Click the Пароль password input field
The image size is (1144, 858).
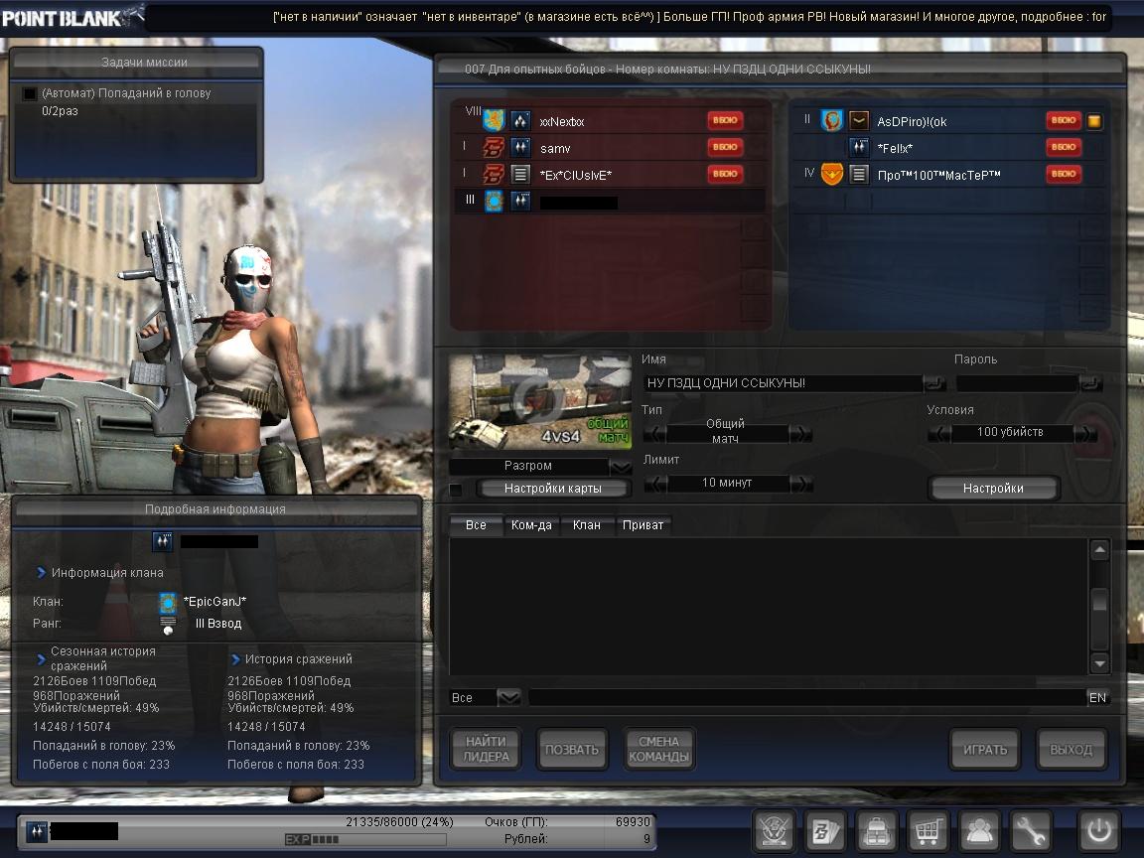[1016, 383]
